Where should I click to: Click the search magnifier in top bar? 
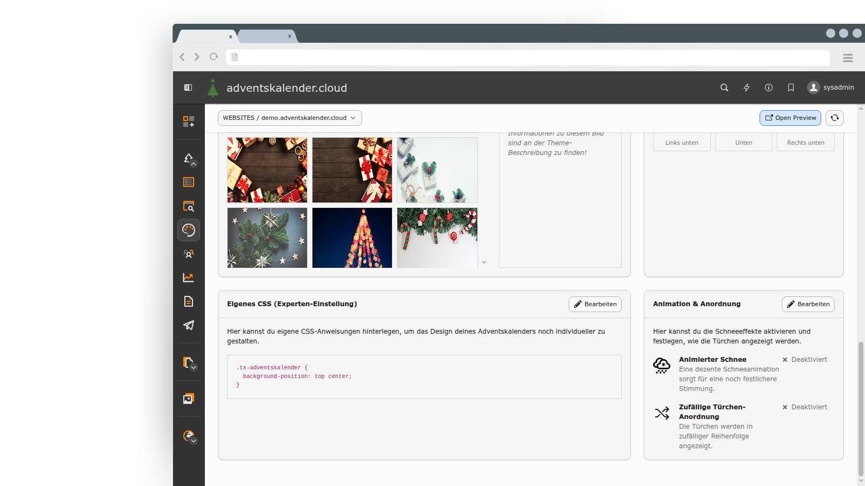coord(724,87)
